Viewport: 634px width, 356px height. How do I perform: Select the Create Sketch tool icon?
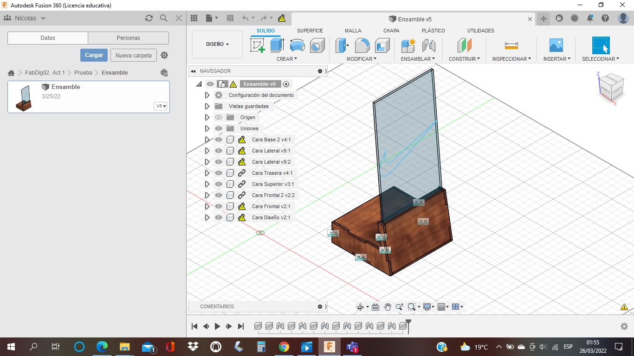[257, 45]
